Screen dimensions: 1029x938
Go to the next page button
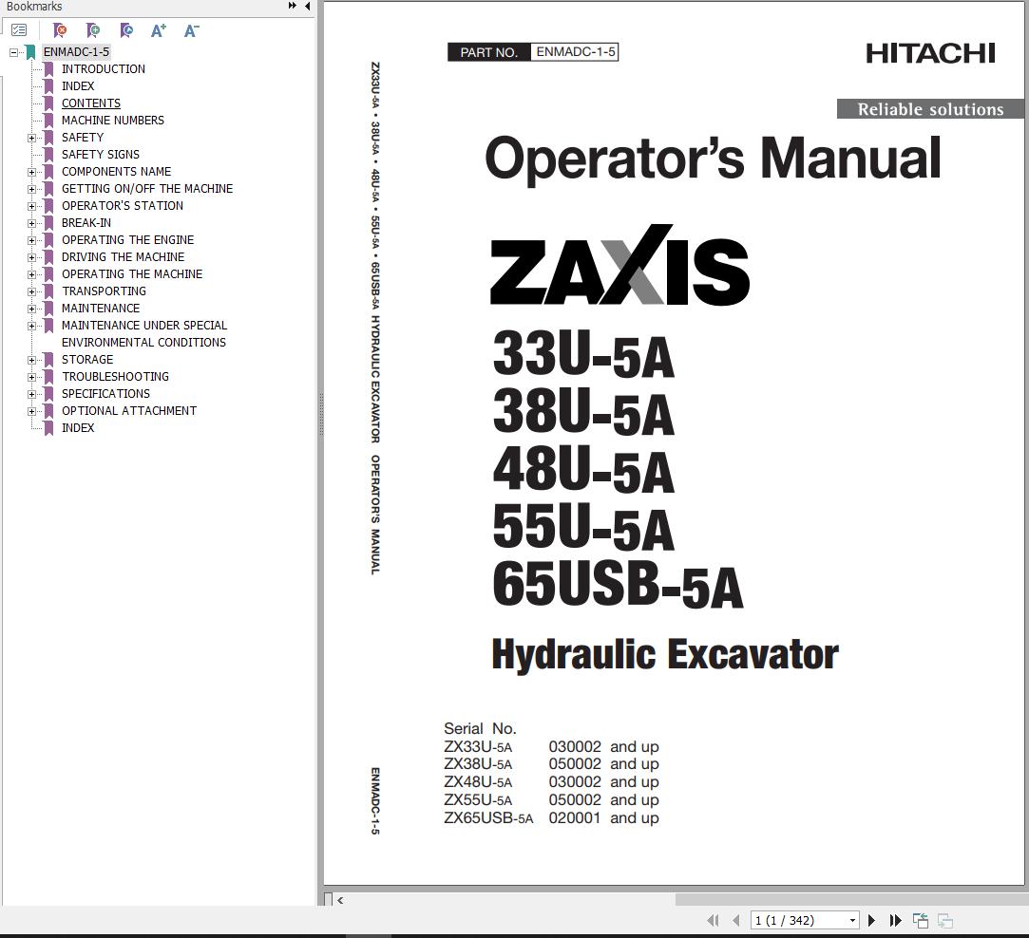pyautogui.click(x=871, y=920)
